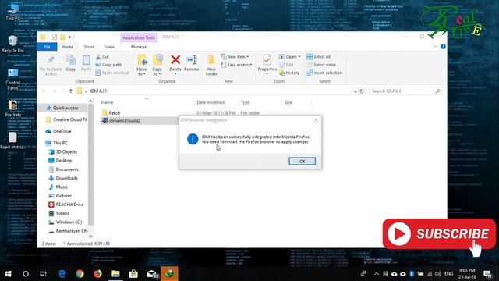
Task: Select Windows (C:) drive in navigation pane
Action: point(65,222)
